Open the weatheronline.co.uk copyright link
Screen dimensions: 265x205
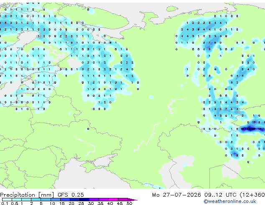tap(230, 201)
